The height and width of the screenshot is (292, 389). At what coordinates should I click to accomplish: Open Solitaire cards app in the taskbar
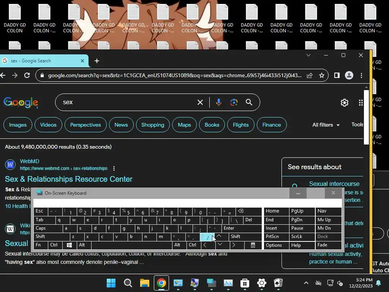pyautogui.click(x=278, y=283)
